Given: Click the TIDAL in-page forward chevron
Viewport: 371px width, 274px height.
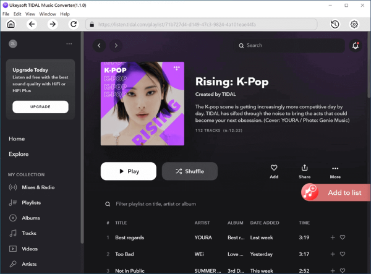Looking at the screenshot, I should pos(116,45).
